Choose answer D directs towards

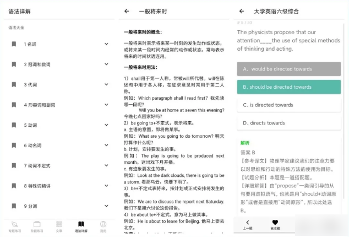click(x=288, y=123)
